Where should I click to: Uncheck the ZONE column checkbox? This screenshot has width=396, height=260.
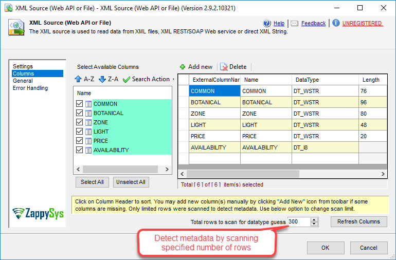tap(79, 122)
